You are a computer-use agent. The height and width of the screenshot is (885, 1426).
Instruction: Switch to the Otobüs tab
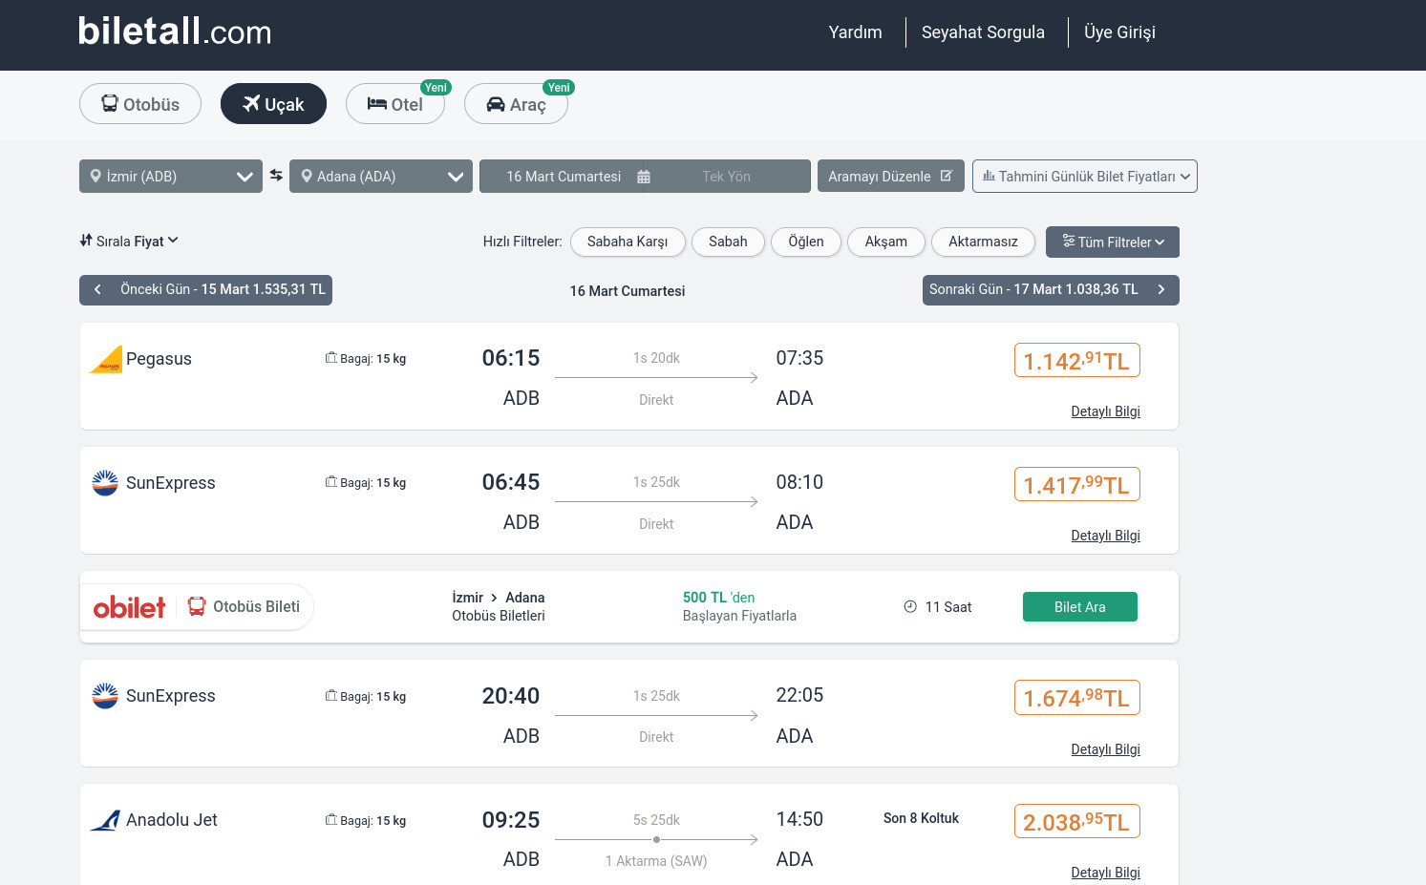(x=140, y=104)
